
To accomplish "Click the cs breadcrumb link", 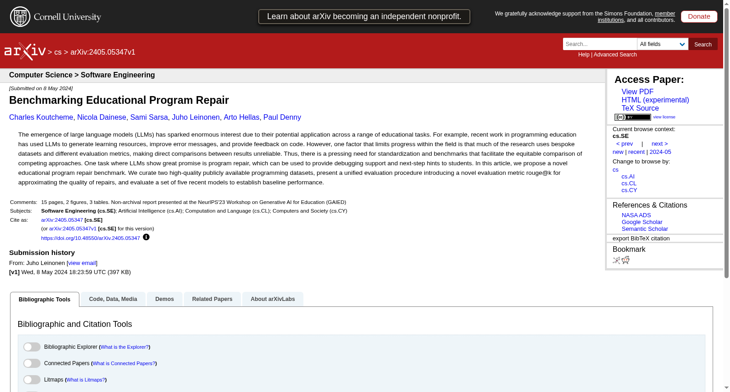I will click(x=58, y=52).
